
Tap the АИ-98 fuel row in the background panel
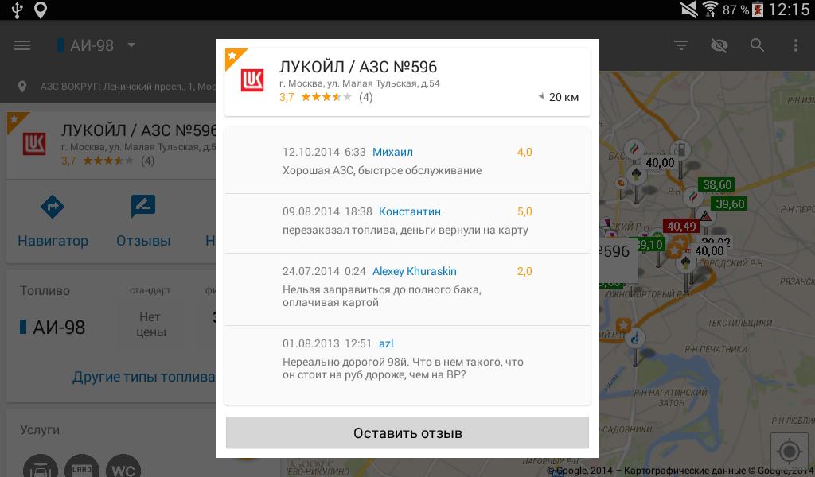pyautogui.click(x=53, y=327)
